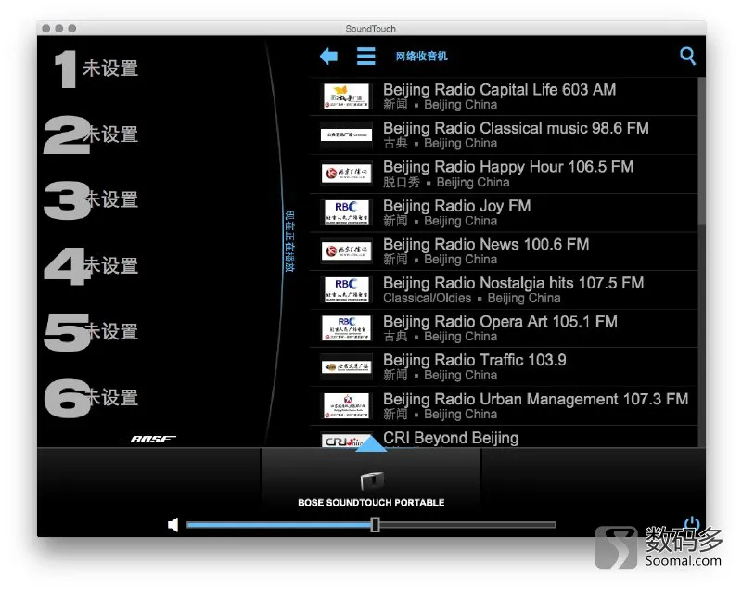
Task: Select preset 1 未设置
Action: [96, 69]
